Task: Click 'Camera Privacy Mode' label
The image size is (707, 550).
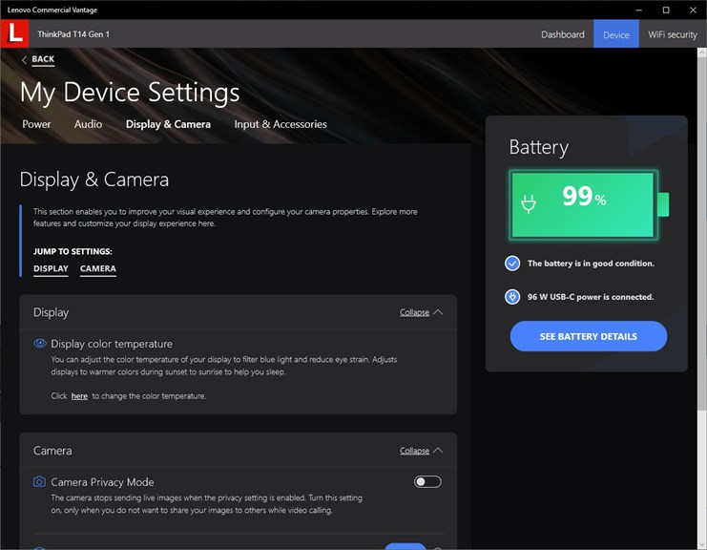Action: (102, 482)
